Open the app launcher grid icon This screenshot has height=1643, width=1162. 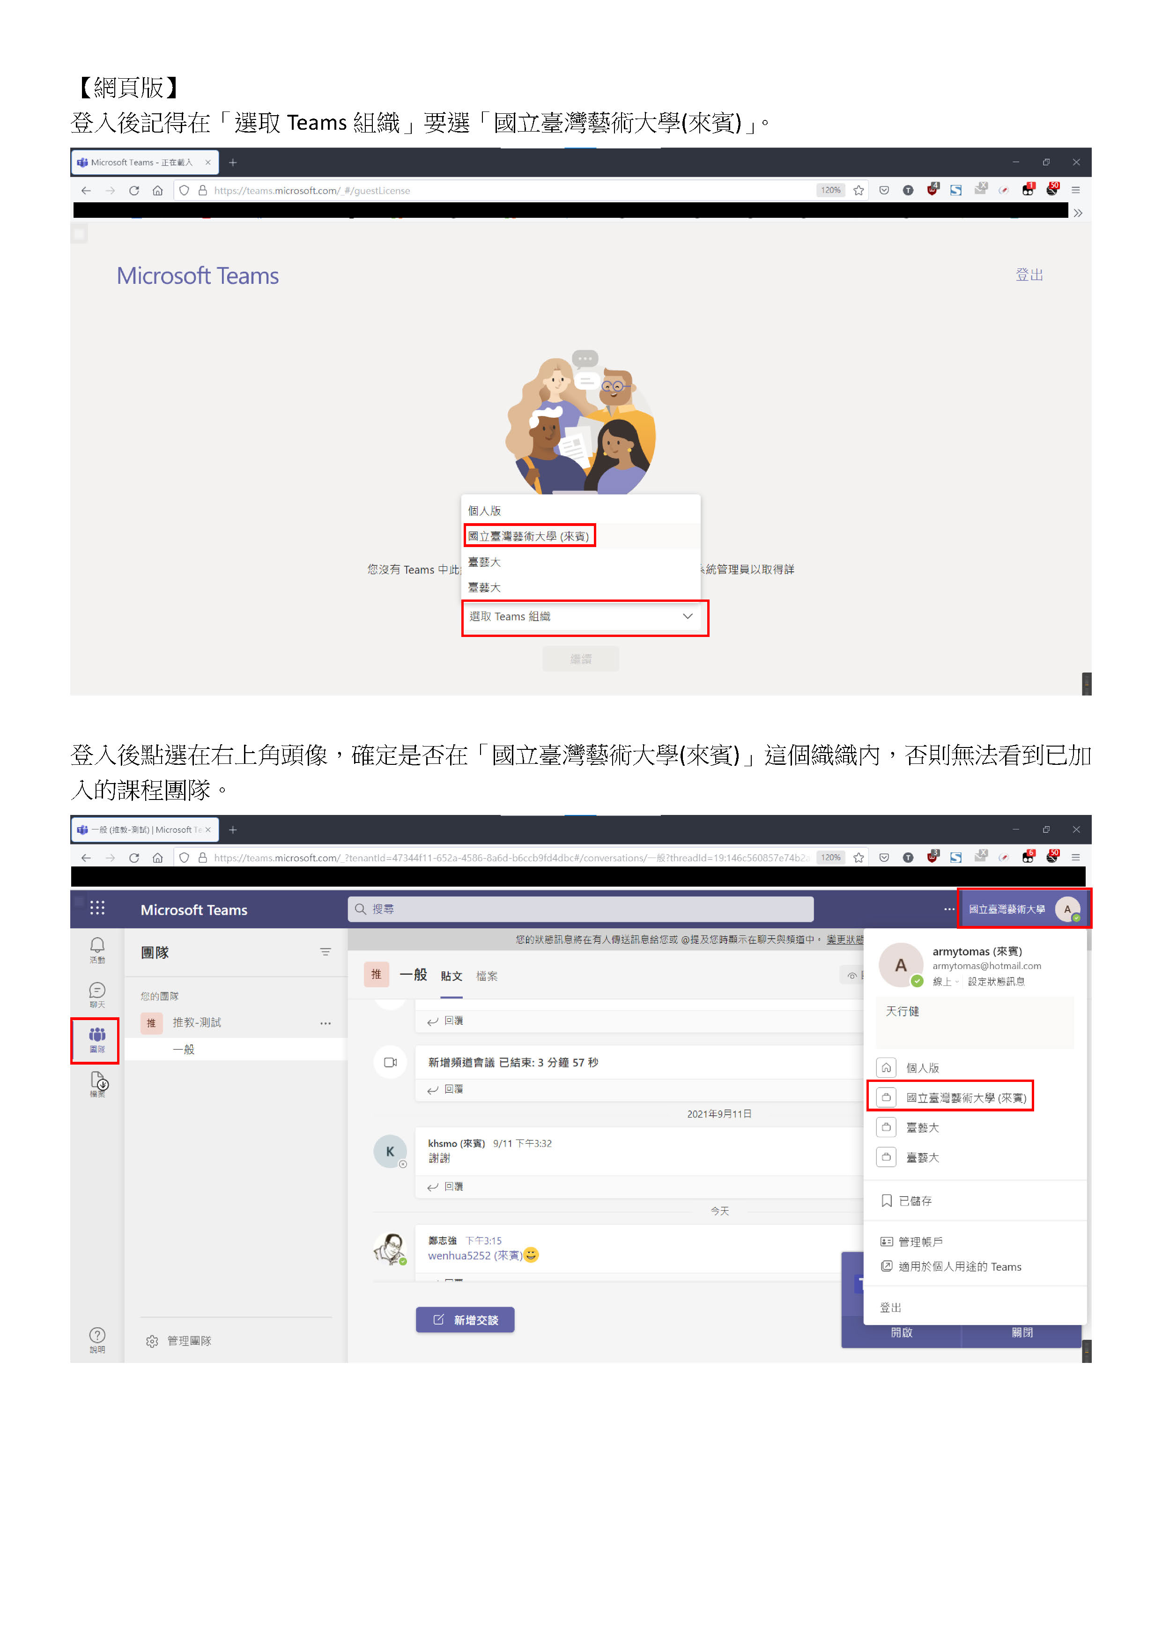(x=97, y=909)
